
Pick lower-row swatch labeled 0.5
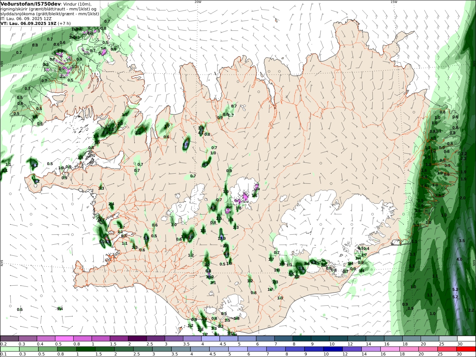point(48,349)
